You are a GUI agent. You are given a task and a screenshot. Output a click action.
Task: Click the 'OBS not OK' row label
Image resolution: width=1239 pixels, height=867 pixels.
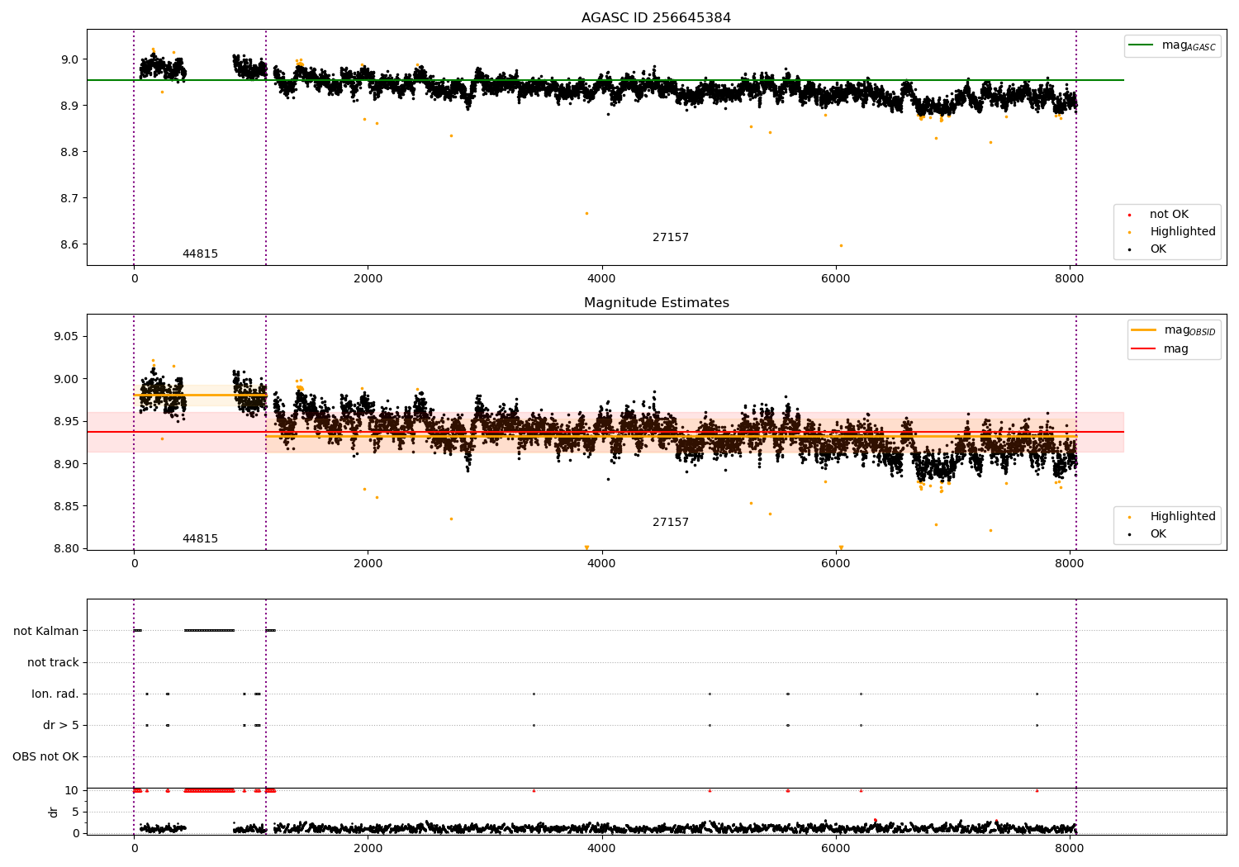46,757
